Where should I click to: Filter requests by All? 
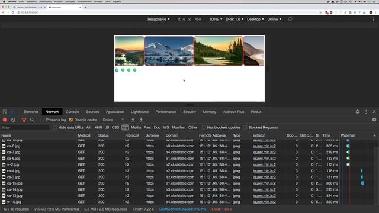click(x=88, y=128)
